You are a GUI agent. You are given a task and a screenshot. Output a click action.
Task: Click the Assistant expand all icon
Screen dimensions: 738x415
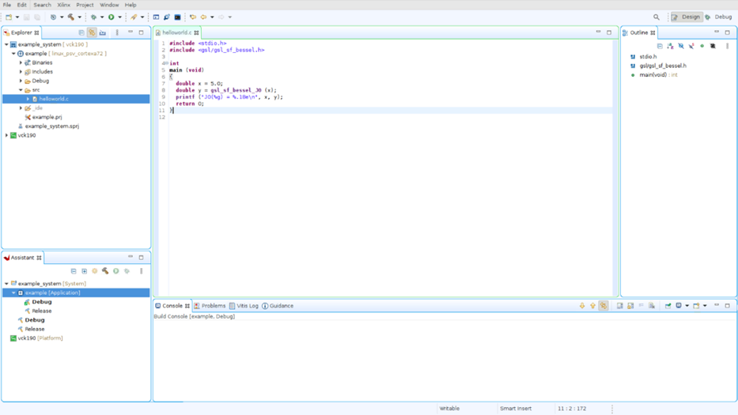point(85,271)
